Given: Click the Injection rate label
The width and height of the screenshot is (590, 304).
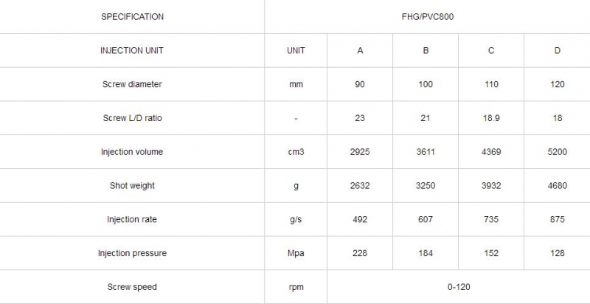Looking at the screenshot, I should tap(132, 219).
